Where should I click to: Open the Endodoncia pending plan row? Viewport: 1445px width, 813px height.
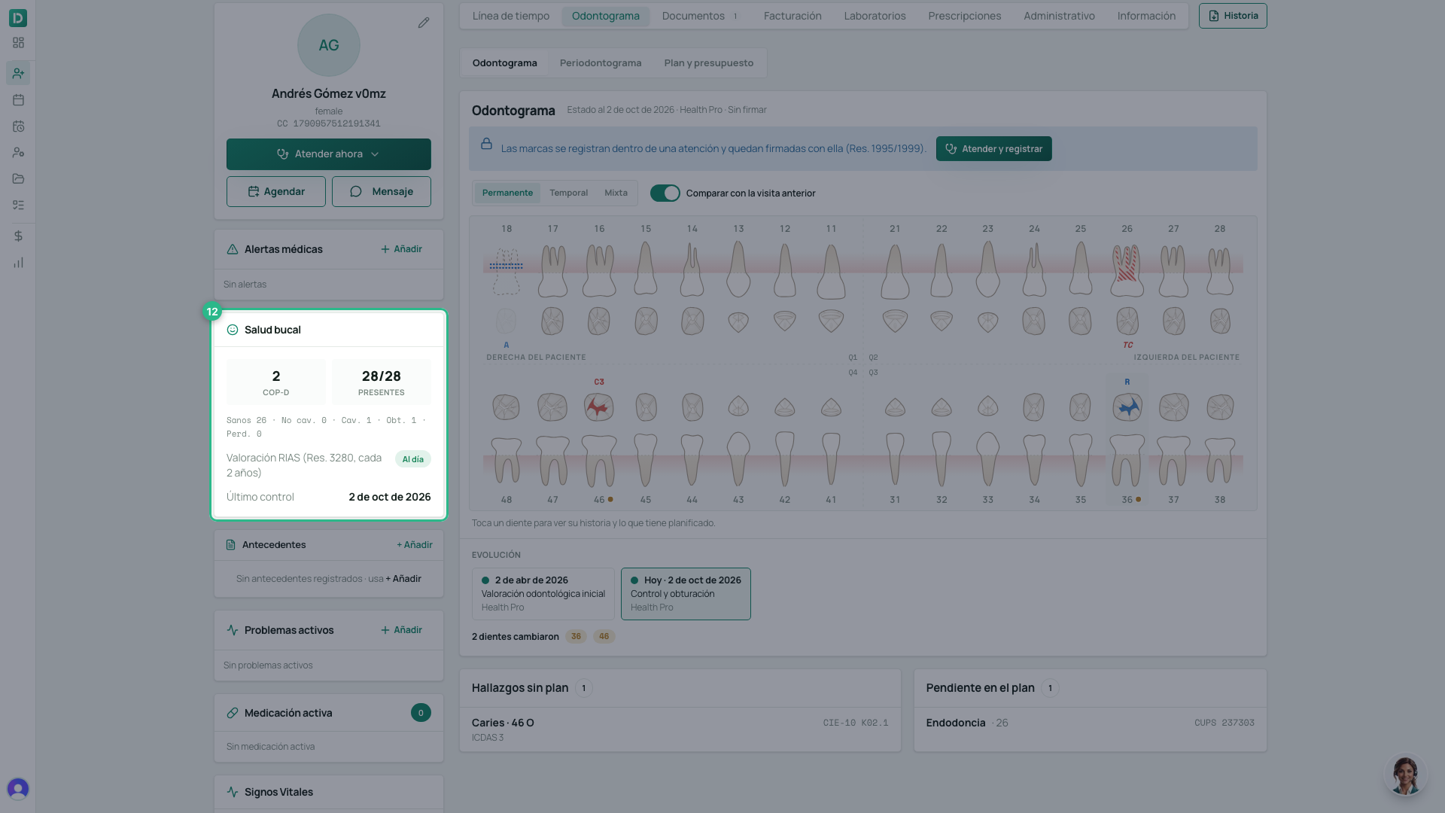pyautogui.click(x=1090, y=723)
